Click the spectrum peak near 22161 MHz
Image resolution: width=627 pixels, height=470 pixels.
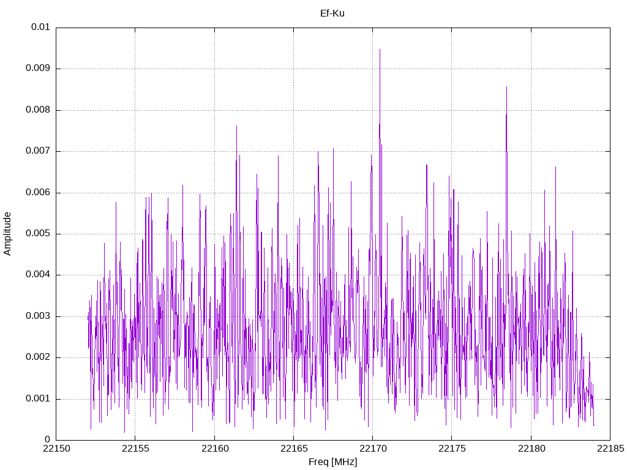[236, 126]
